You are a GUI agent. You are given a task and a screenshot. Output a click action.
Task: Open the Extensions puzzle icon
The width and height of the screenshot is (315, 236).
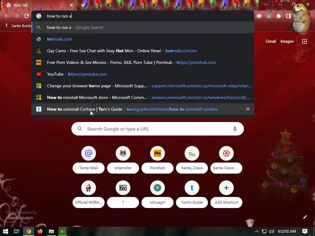click(x=279, y=16)
